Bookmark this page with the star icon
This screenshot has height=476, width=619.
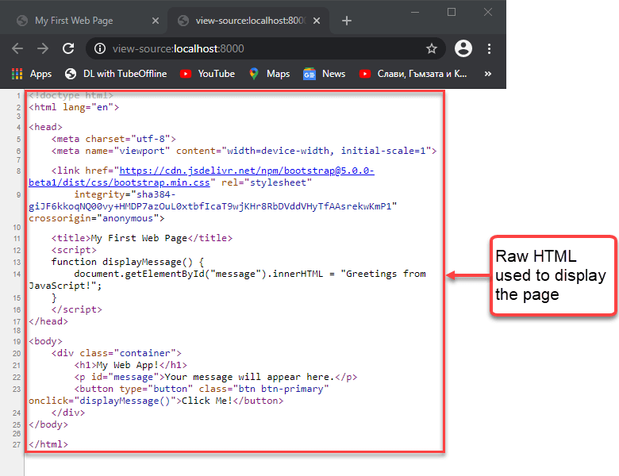pyautogui.click(x=432, y=48)
